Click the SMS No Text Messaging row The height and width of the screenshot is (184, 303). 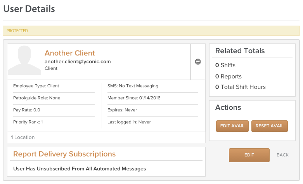click(133, 86)
